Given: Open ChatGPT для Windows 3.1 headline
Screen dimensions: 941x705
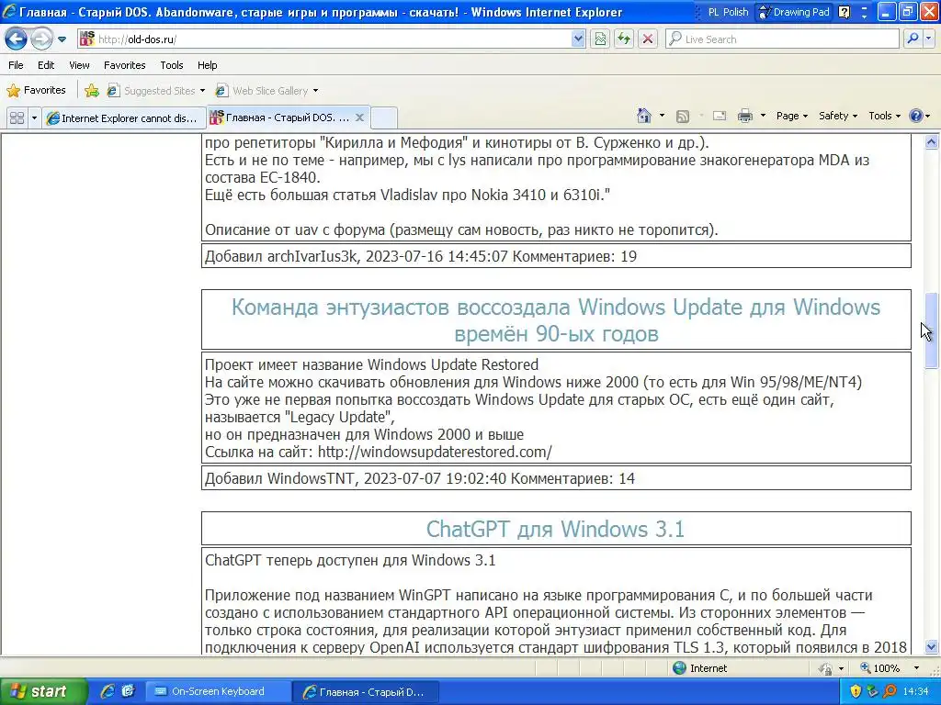Looking at the screenshot, I should [x=555, y=529].
